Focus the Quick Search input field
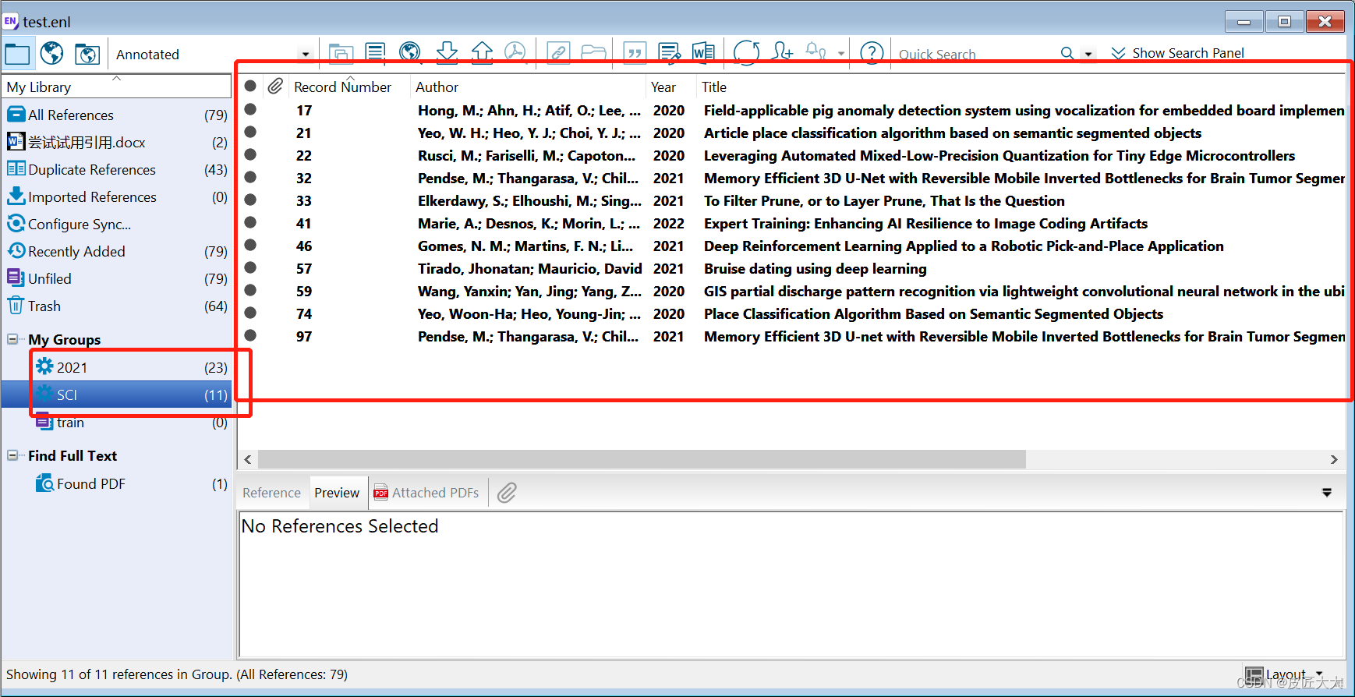 coord(975,54)
